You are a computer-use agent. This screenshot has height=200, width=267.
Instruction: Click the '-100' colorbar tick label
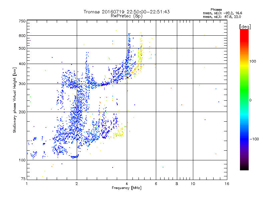click(x=254, y=139)
